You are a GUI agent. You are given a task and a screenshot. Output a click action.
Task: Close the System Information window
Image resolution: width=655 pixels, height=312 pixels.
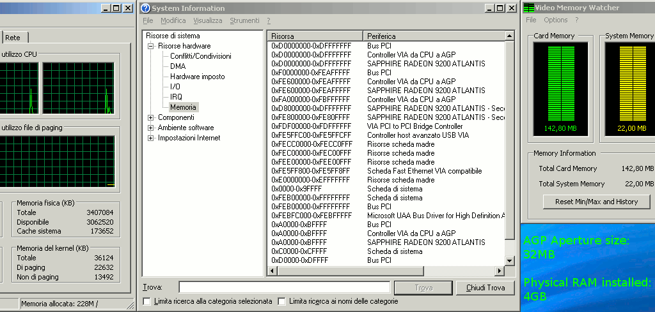coord(511,8)
